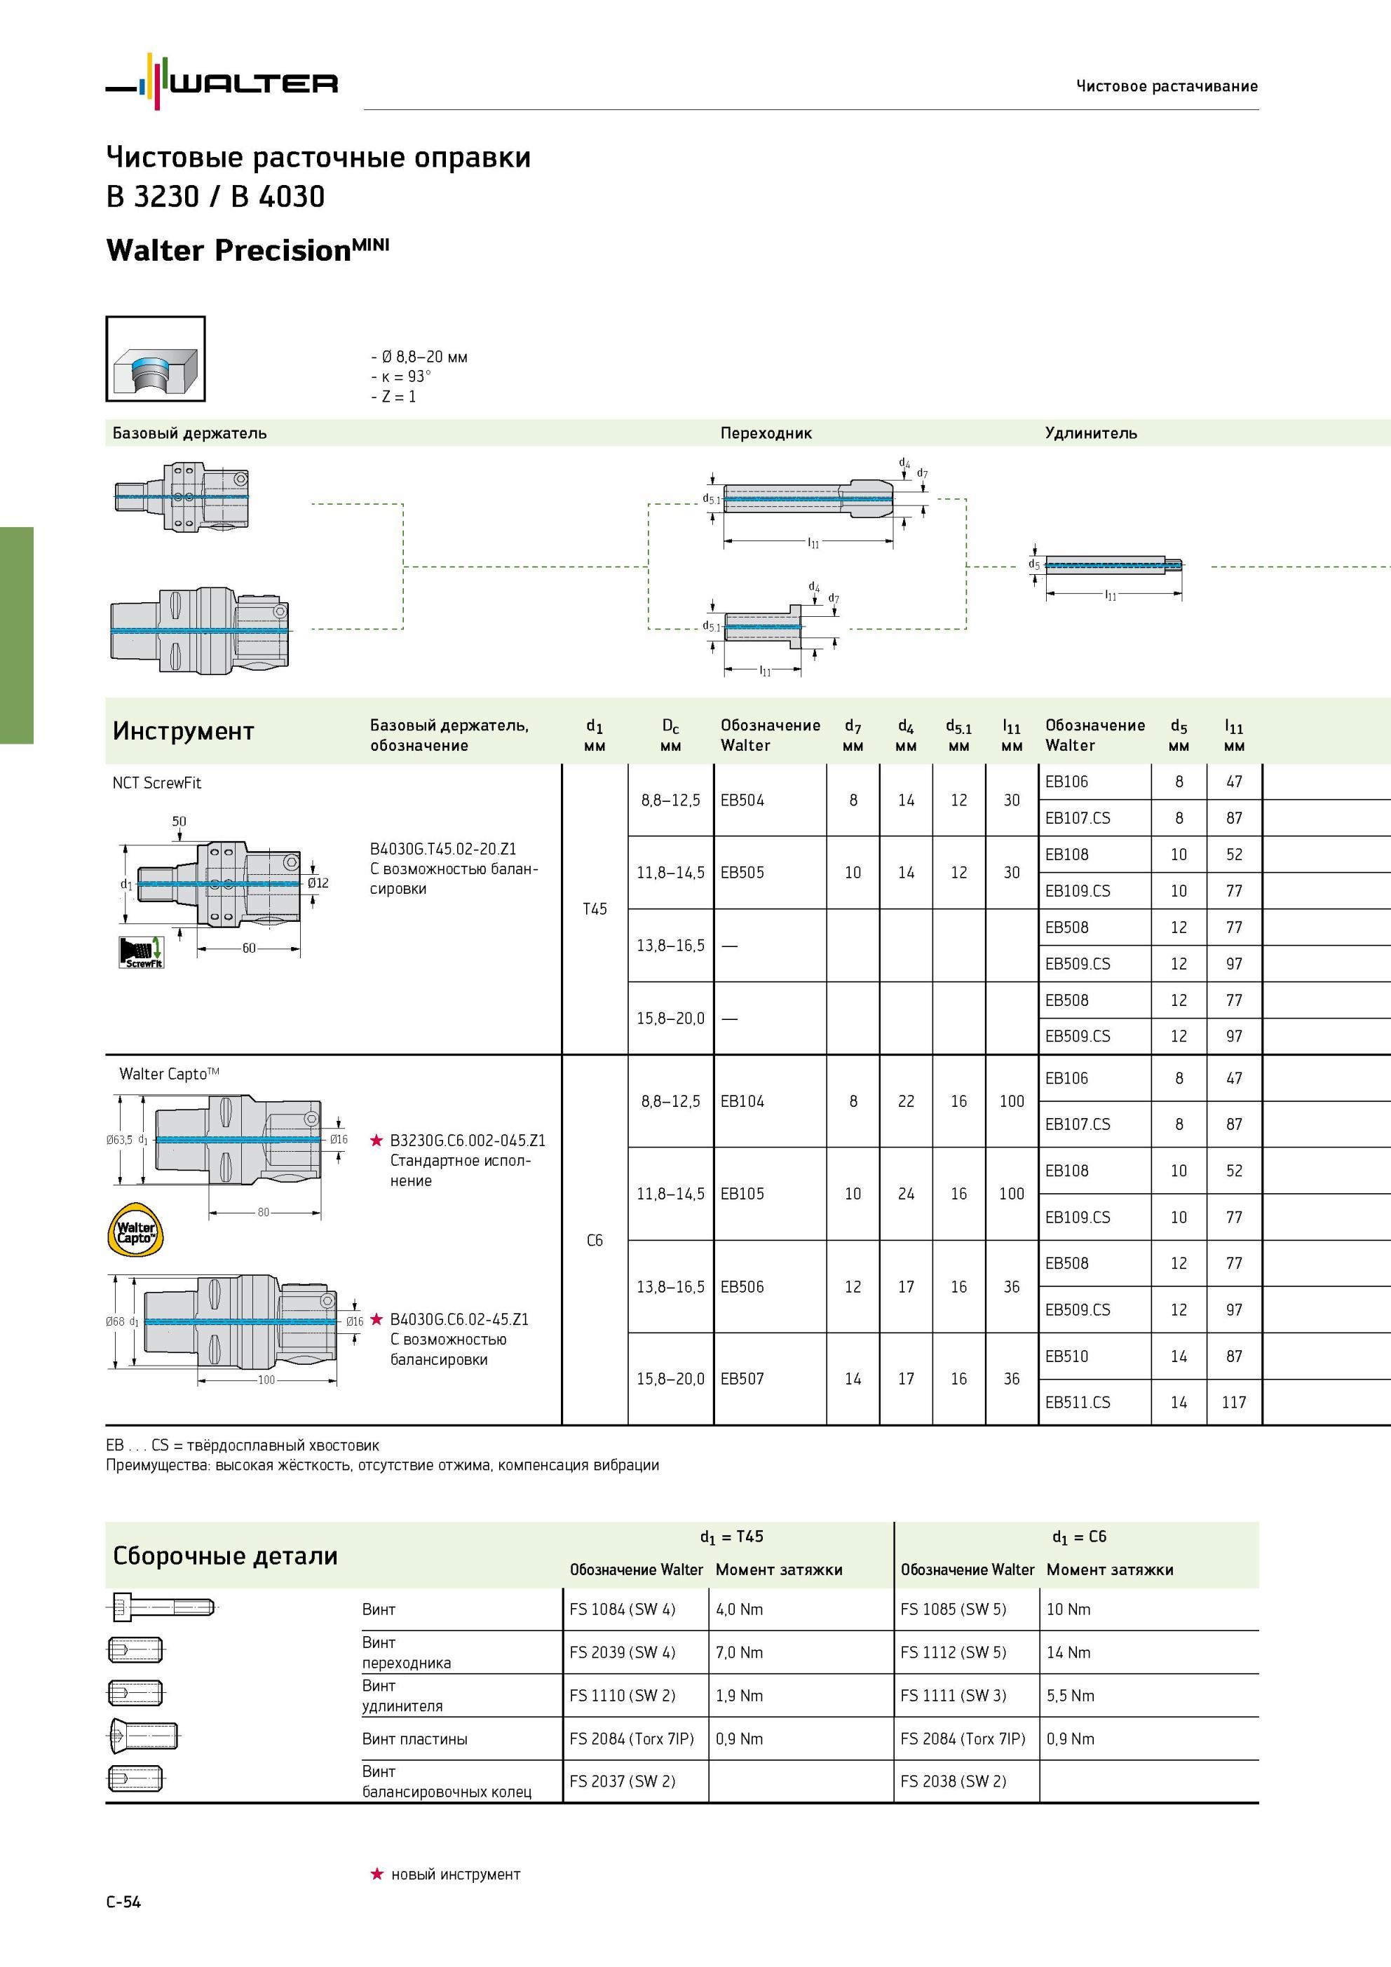Click the l11 value 117
1391x1967 pixels.
click(x=1234, y=1403)
